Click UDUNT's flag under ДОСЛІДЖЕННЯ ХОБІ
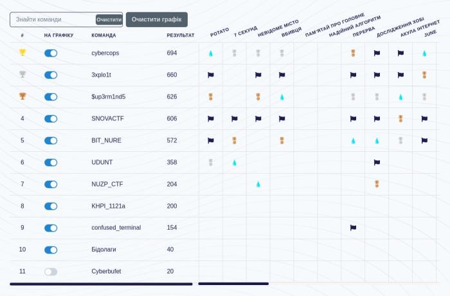This screenshot has width=450, height=296. [377, 163]
